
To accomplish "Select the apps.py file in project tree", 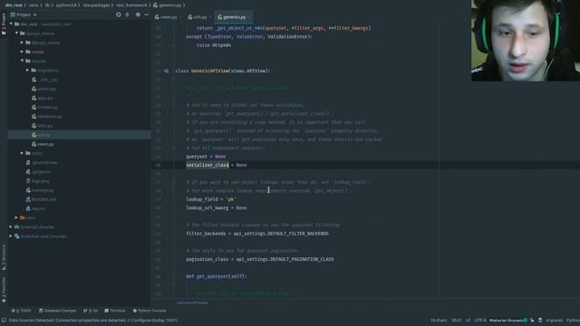I will pyautogui.click(x=43, y=99).
